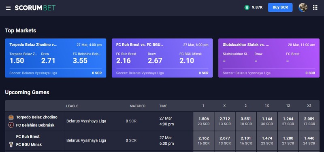Select 2.059 X2 odds for Torpedo match
Viewport: 324px width, 152px height.
[x=309, y=121]
